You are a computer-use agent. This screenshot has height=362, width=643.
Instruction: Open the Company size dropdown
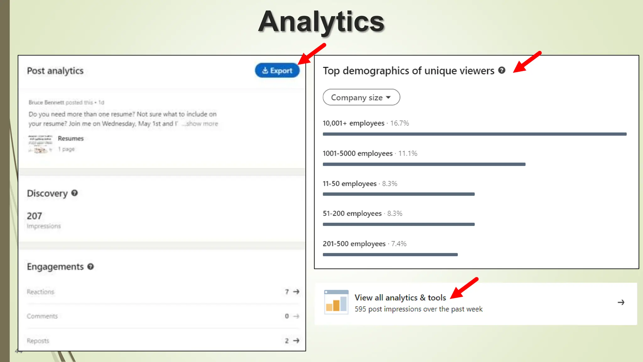tap(361, 97)
